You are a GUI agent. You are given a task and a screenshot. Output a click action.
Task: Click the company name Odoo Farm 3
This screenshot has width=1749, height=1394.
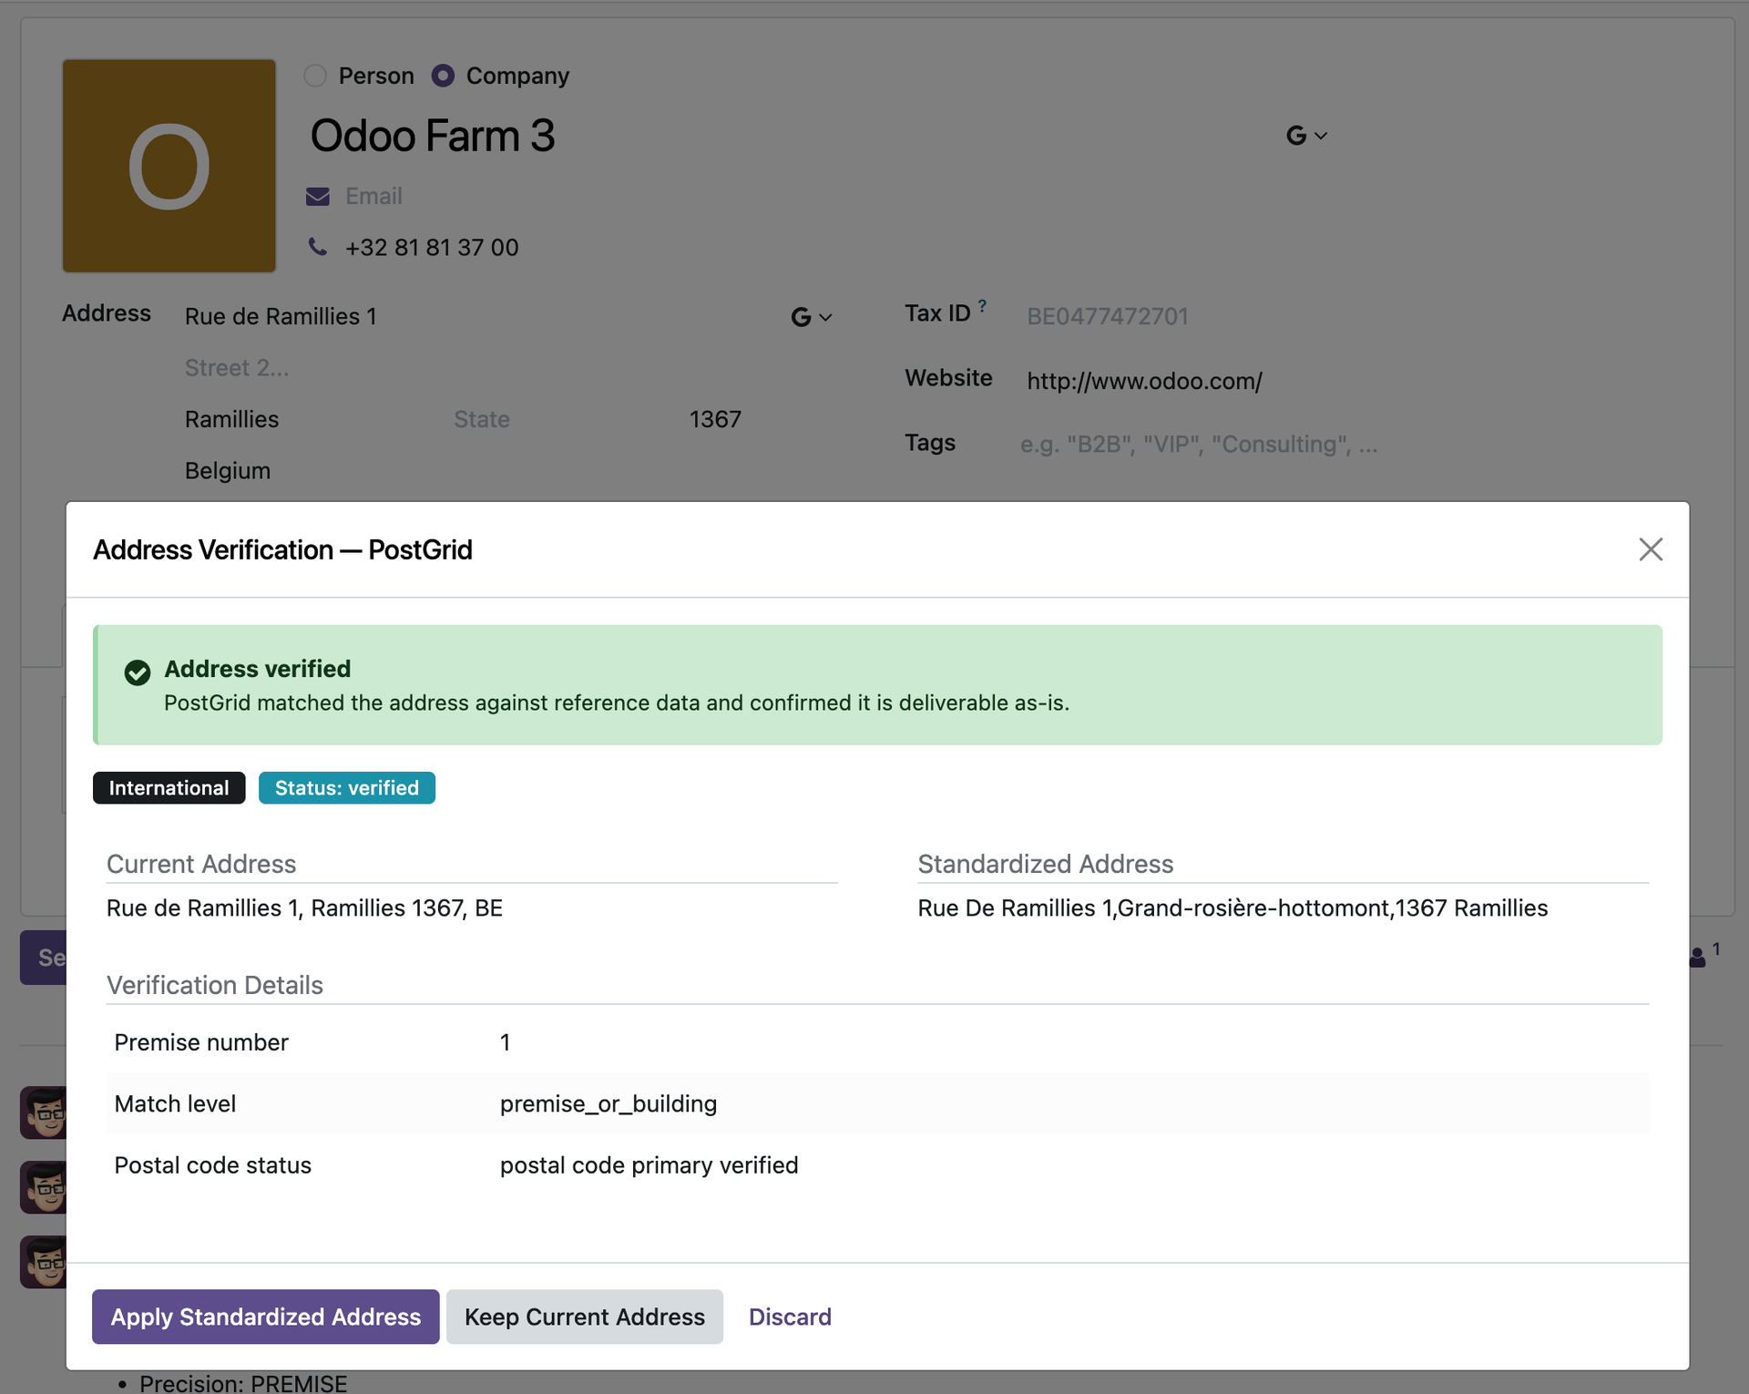coord(433,136)
